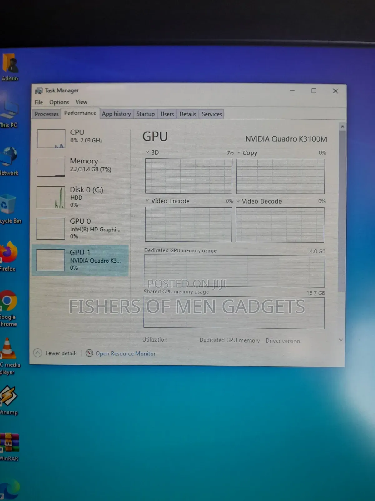This screenshot has width=375, height=501.
Task: Click the Task Manager title bar icon
Action: pos(39,91)
